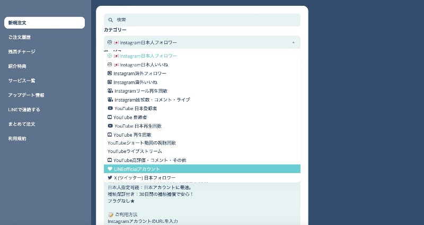Click the 検索 search field
The image size is (424, 225).
(x=202, y=20)
